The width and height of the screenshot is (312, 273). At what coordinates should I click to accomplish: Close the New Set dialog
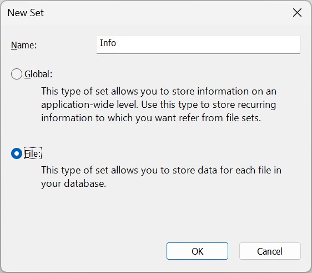click(297, 13)
